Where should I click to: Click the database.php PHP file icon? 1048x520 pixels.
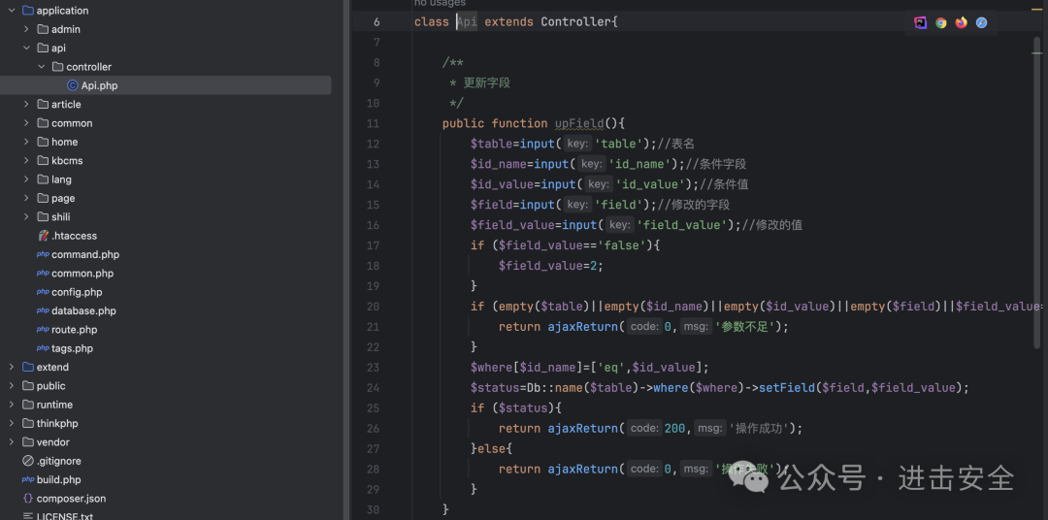(43, 310)
